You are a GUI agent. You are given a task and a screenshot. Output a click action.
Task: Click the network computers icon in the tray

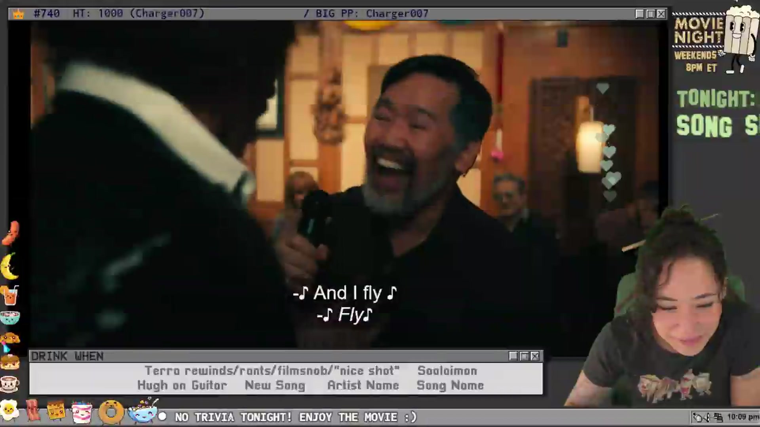[x=719, y=417]
